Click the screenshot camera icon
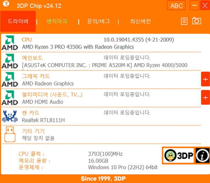 196,21
